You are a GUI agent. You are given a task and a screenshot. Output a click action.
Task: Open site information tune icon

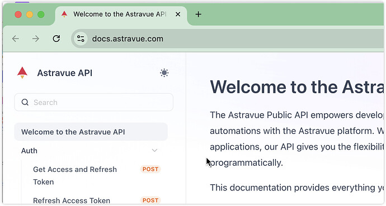(x=81, y=39)
